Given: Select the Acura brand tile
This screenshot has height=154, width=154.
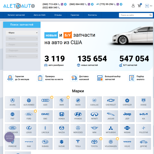Looking at the screenshot, I should (13, 102).
